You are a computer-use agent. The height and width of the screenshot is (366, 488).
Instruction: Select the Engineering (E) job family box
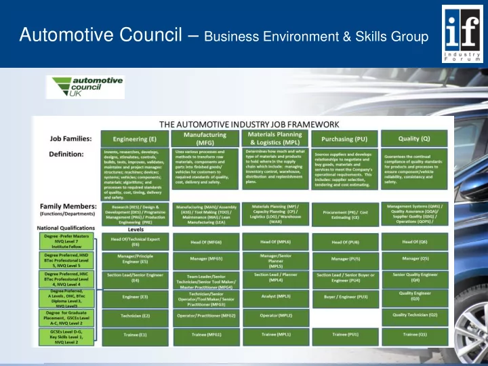click(135, 139)
